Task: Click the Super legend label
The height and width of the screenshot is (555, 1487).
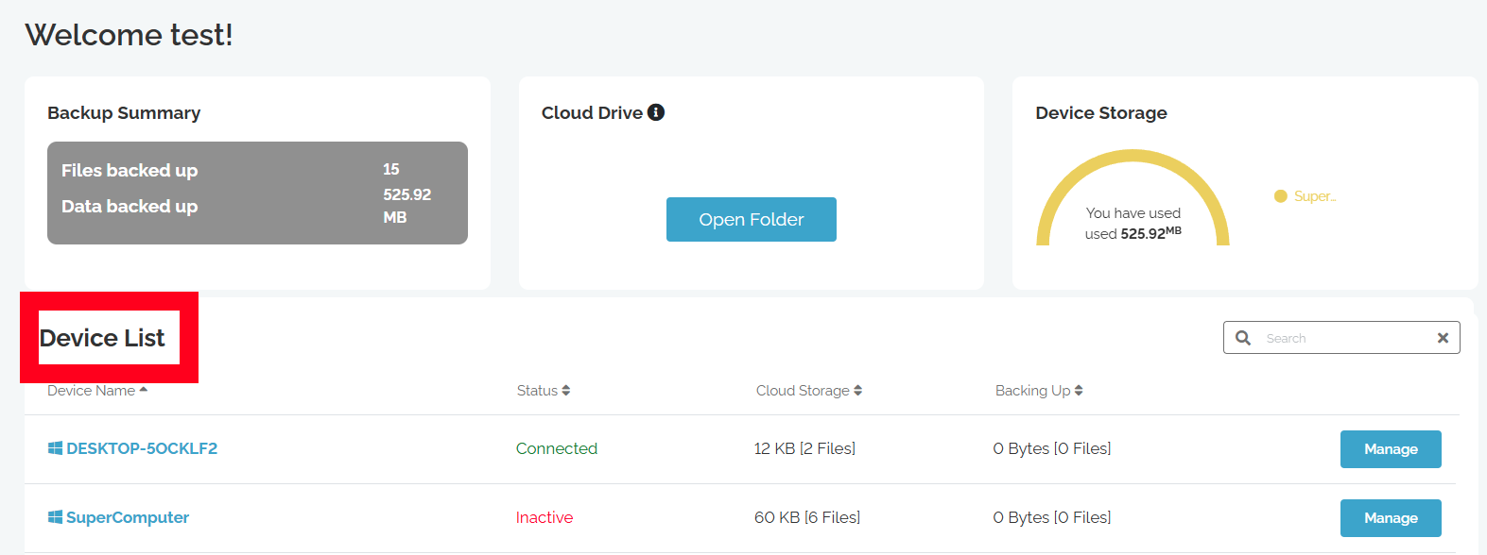Action: pyautogui.click(x=1315, y=196)
